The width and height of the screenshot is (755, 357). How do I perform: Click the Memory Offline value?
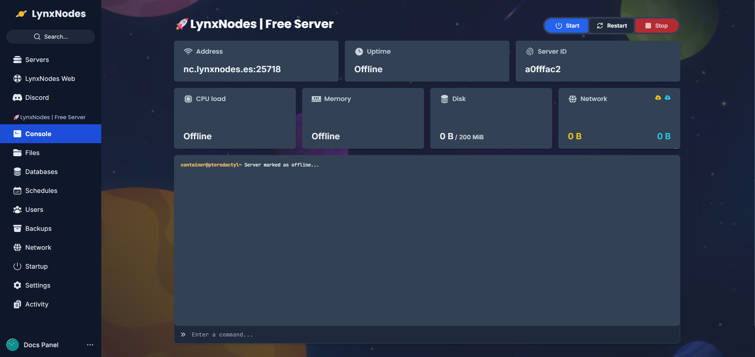(x=325, y=136)
